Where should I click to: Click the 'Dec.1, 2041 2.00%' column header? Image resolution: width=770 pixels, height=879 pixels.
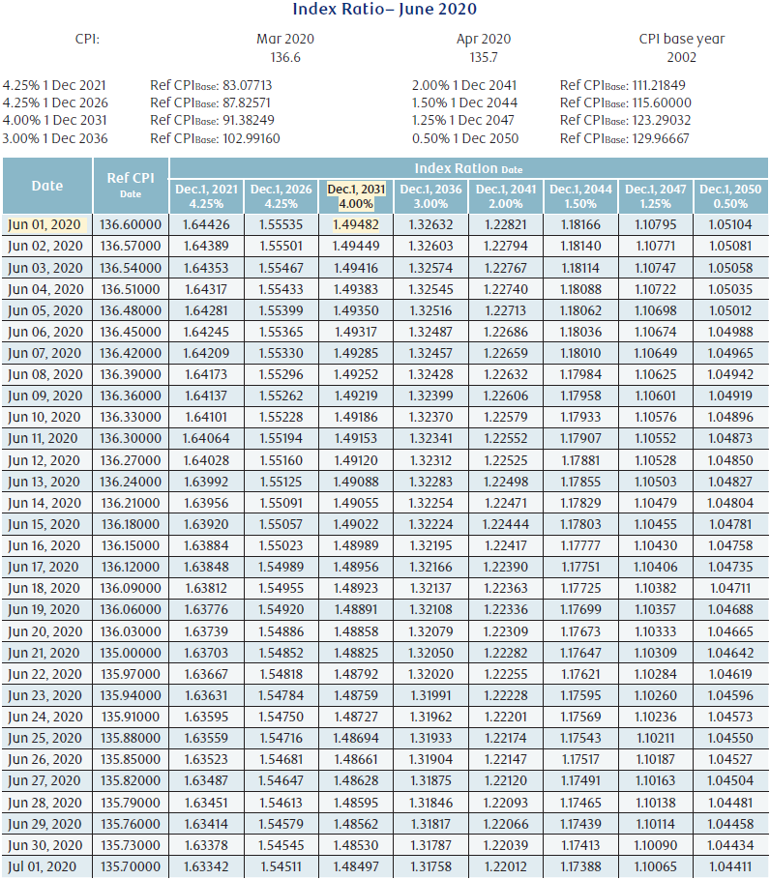click(506, 196)
